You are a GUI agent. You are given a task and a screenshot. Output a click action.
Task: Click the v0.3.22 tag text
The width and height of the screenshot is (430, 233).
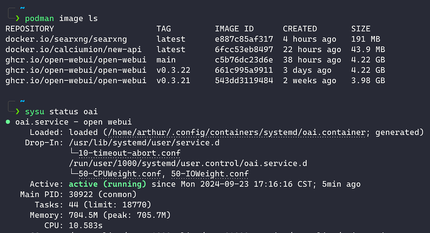point(173,70)
